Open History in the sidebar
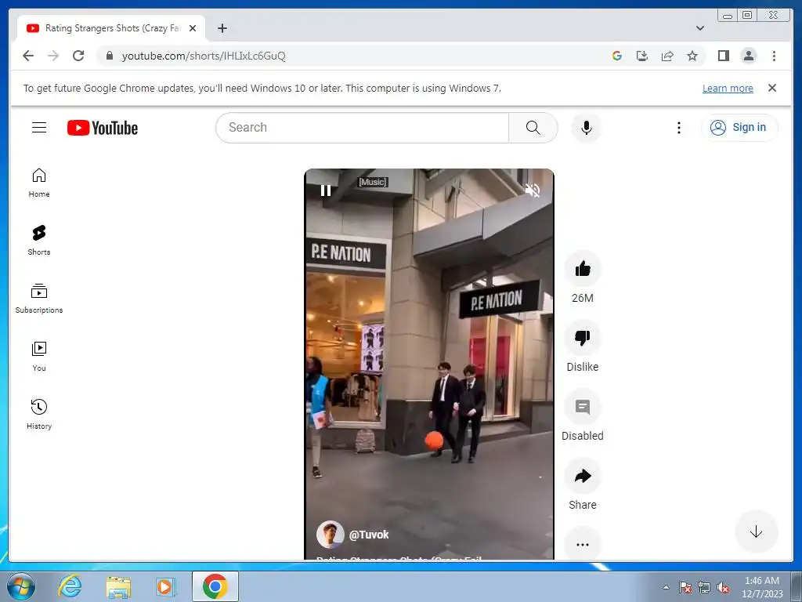The image size is (802, 602). coord(39,414)
